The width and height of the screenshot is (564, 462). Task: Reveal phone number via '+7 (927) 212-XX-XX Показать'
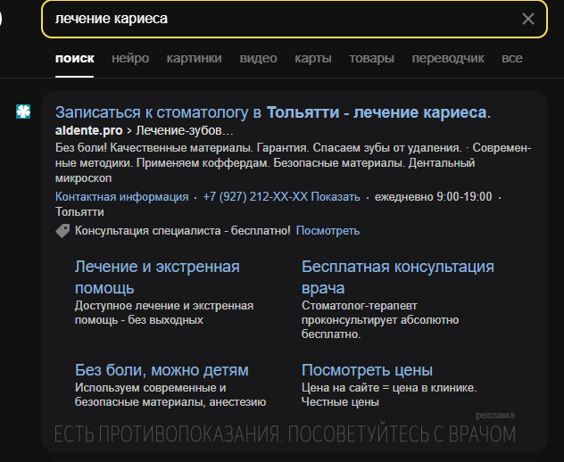(281, 197)
